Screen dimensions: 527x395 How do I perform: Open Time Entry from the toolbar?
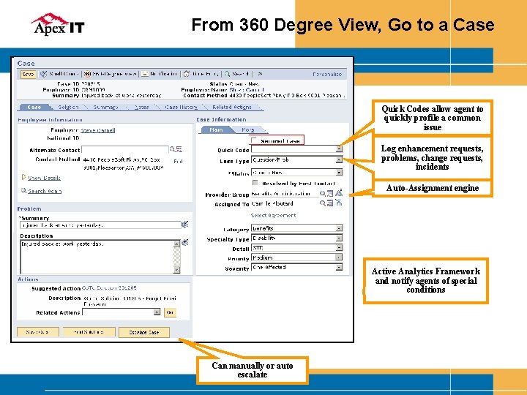click(x=201, y=74)
